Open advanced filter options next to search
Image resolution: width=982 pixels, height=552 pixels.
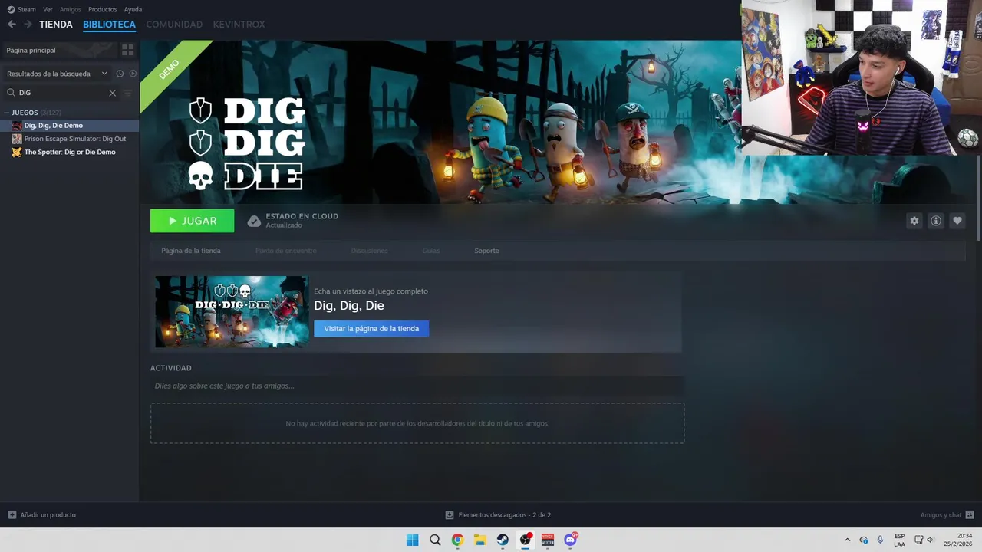[128, 93]
